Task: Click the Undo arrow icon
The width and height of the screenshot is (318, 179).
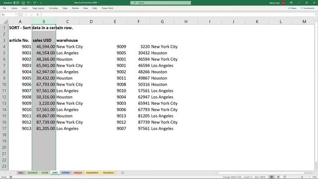Action: point(28,3)
